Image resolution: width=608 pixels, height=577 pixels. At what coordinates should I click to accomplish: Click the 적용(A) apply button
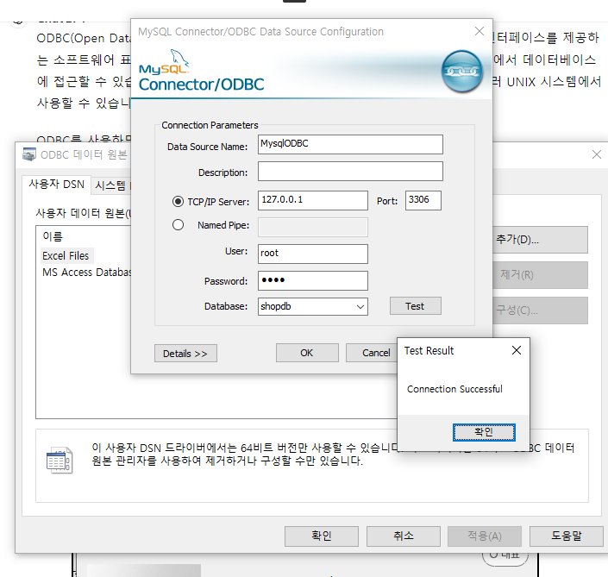485,536
